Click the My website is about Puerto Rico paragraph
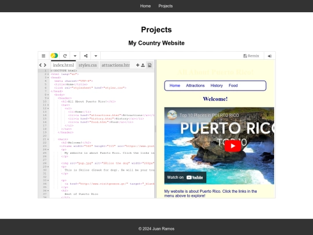Image resolution: width=313 pixels, height=235 pixels. 210,193
